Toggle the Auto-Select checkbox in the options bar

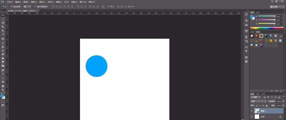tap(11, 6)
